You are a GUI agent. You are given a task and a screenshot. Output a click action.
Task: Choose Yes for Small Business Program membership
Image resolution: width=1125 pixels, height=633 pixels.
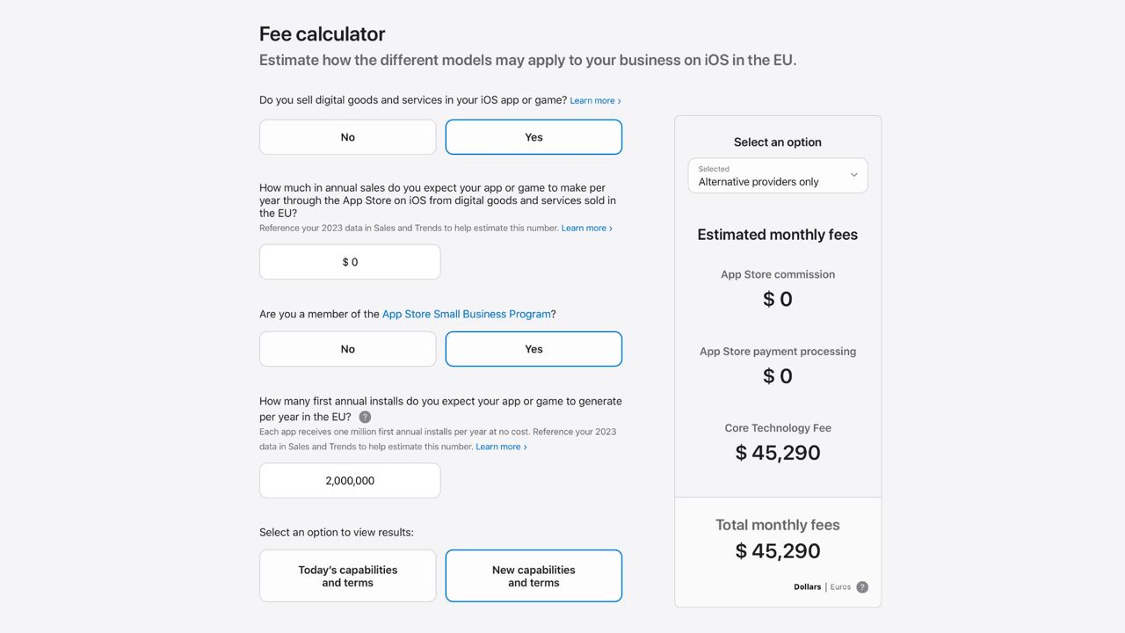[533, 349]
